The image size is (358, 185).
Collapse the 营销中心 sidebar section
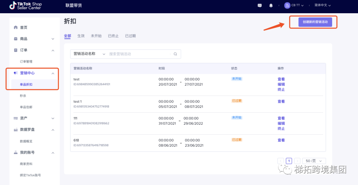(x=53, y=73)
